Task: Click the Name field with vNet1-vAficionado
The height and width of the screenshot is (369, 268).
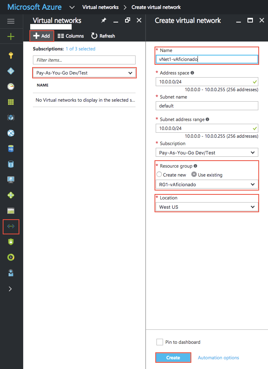Action: click(x=207, y=59)
